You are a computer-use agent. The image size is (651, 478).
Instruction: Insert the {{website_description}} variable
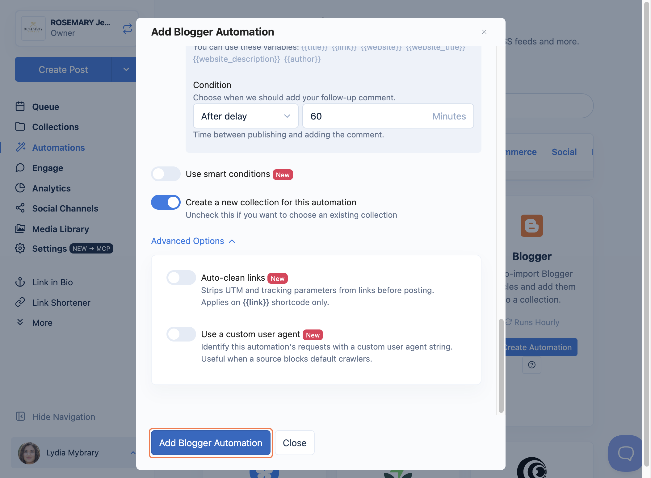point(237,59)
